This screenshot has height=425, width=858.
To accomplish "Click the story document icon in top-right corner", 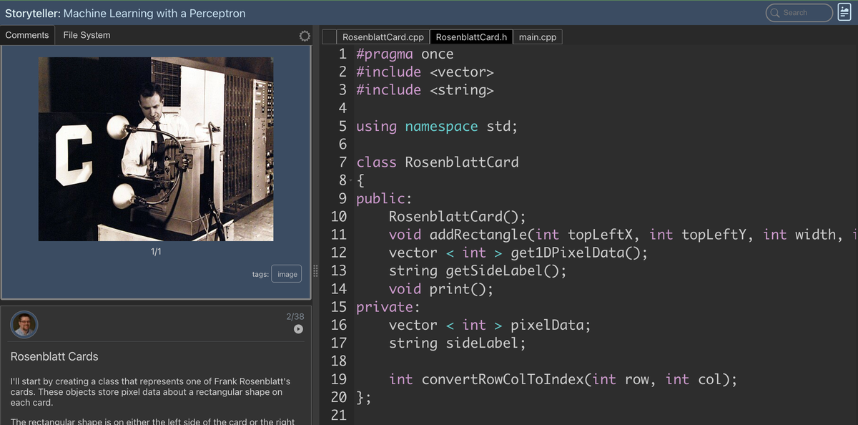I will point(844,13).
